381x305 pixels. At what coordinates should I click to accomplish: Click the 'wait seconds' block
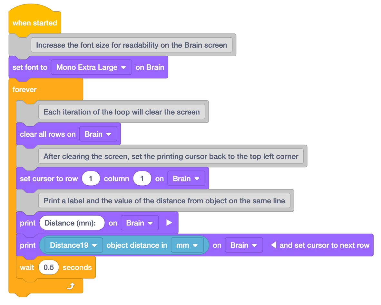click(x=27, y=267)
